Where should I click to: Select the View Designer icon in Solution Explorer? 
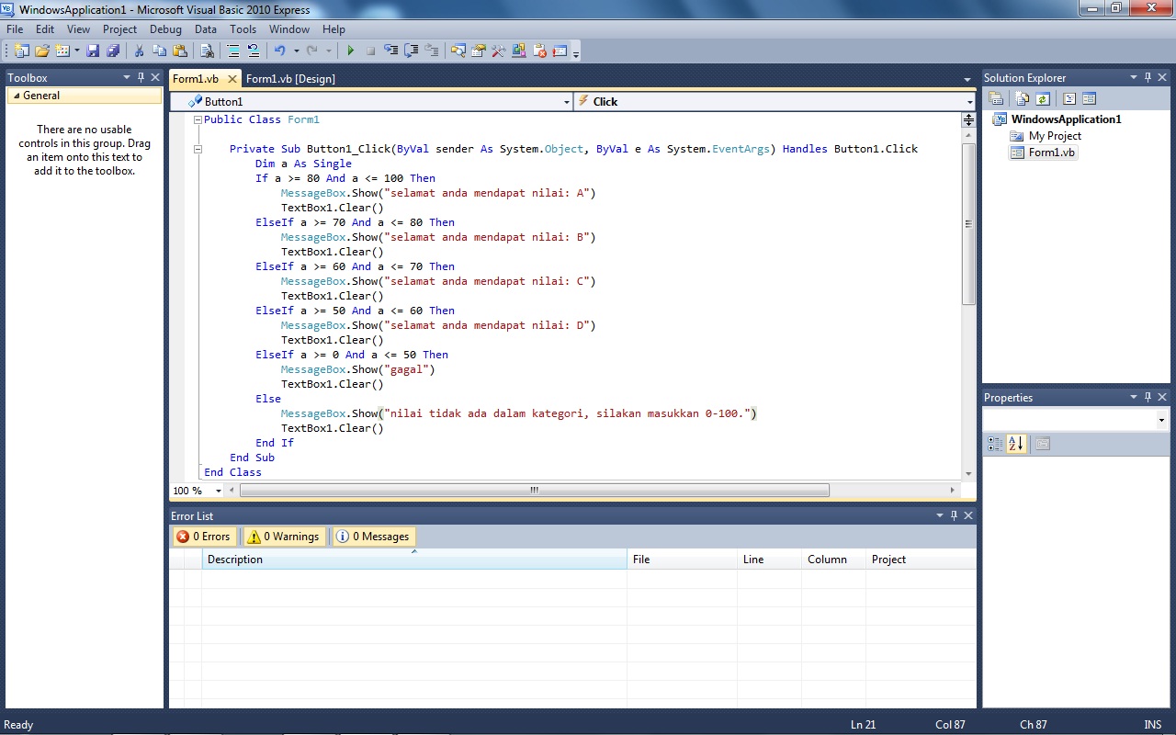point(1089,98)
